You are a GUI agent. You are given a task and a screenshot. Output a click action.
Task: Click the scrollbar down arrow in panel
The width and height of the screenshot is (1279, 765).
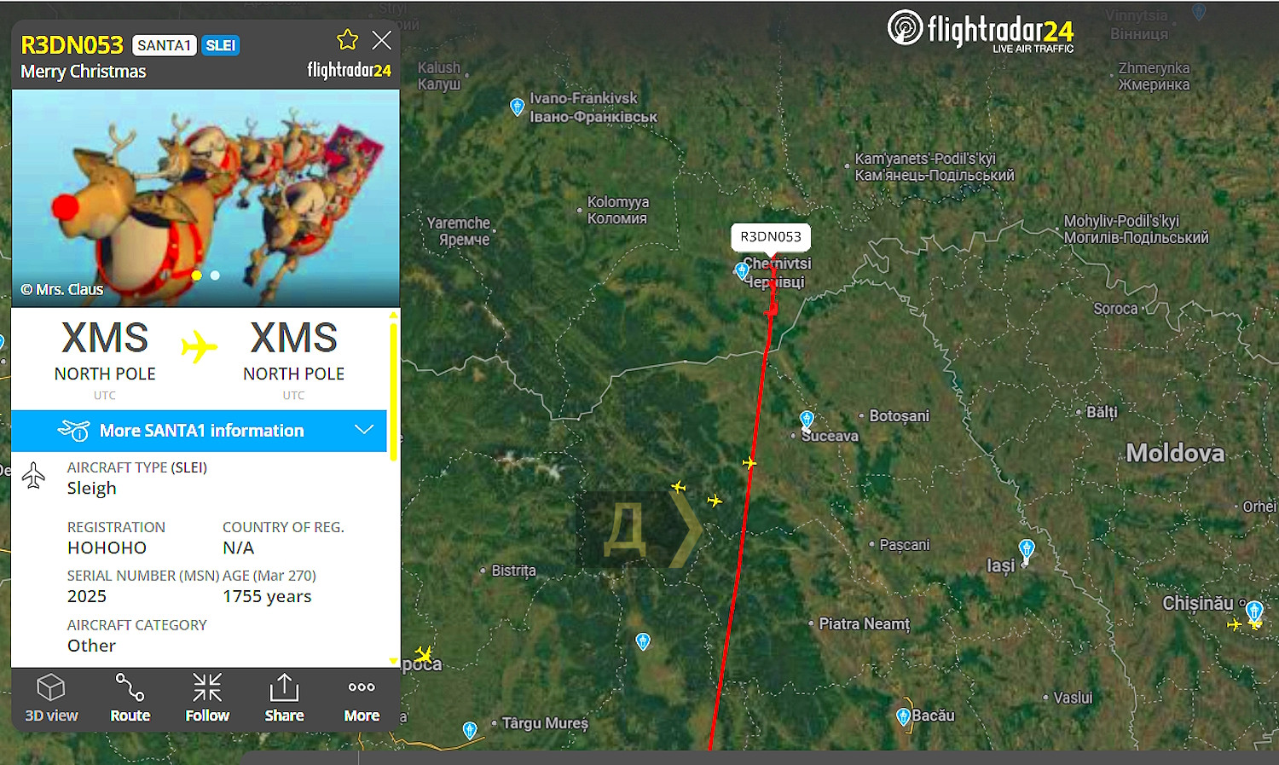[x=393, y=661]
